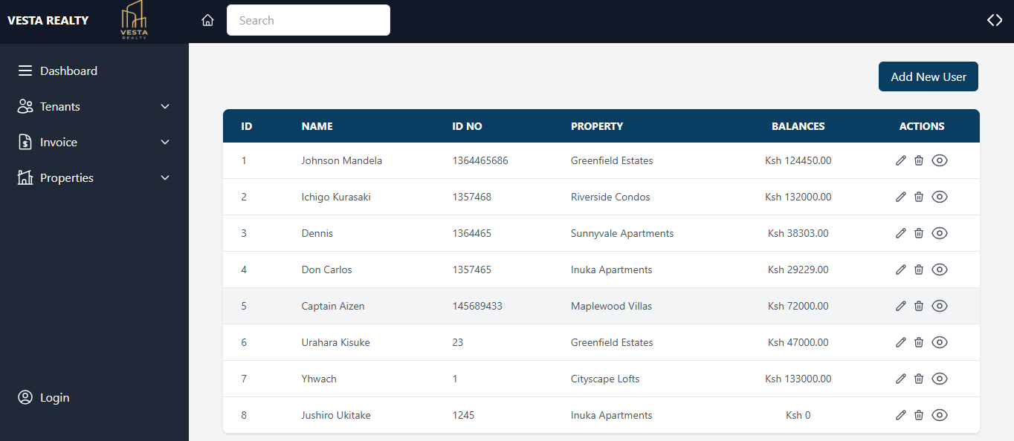Screen dimensions: 1014x441
Task: Click Login in the sidebar
Action: tap(54, 398)
